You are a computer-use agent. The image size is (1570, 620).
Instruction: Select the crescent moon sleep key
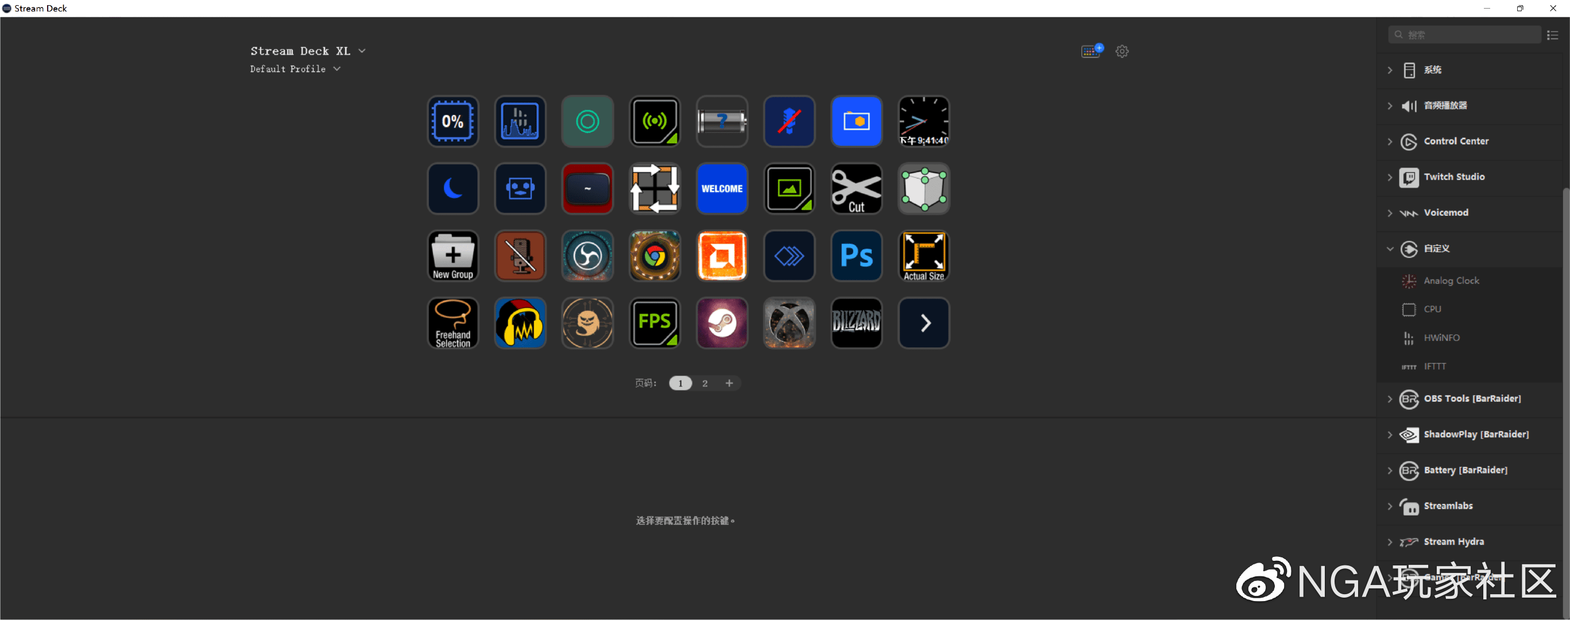(x=453, y=188)
